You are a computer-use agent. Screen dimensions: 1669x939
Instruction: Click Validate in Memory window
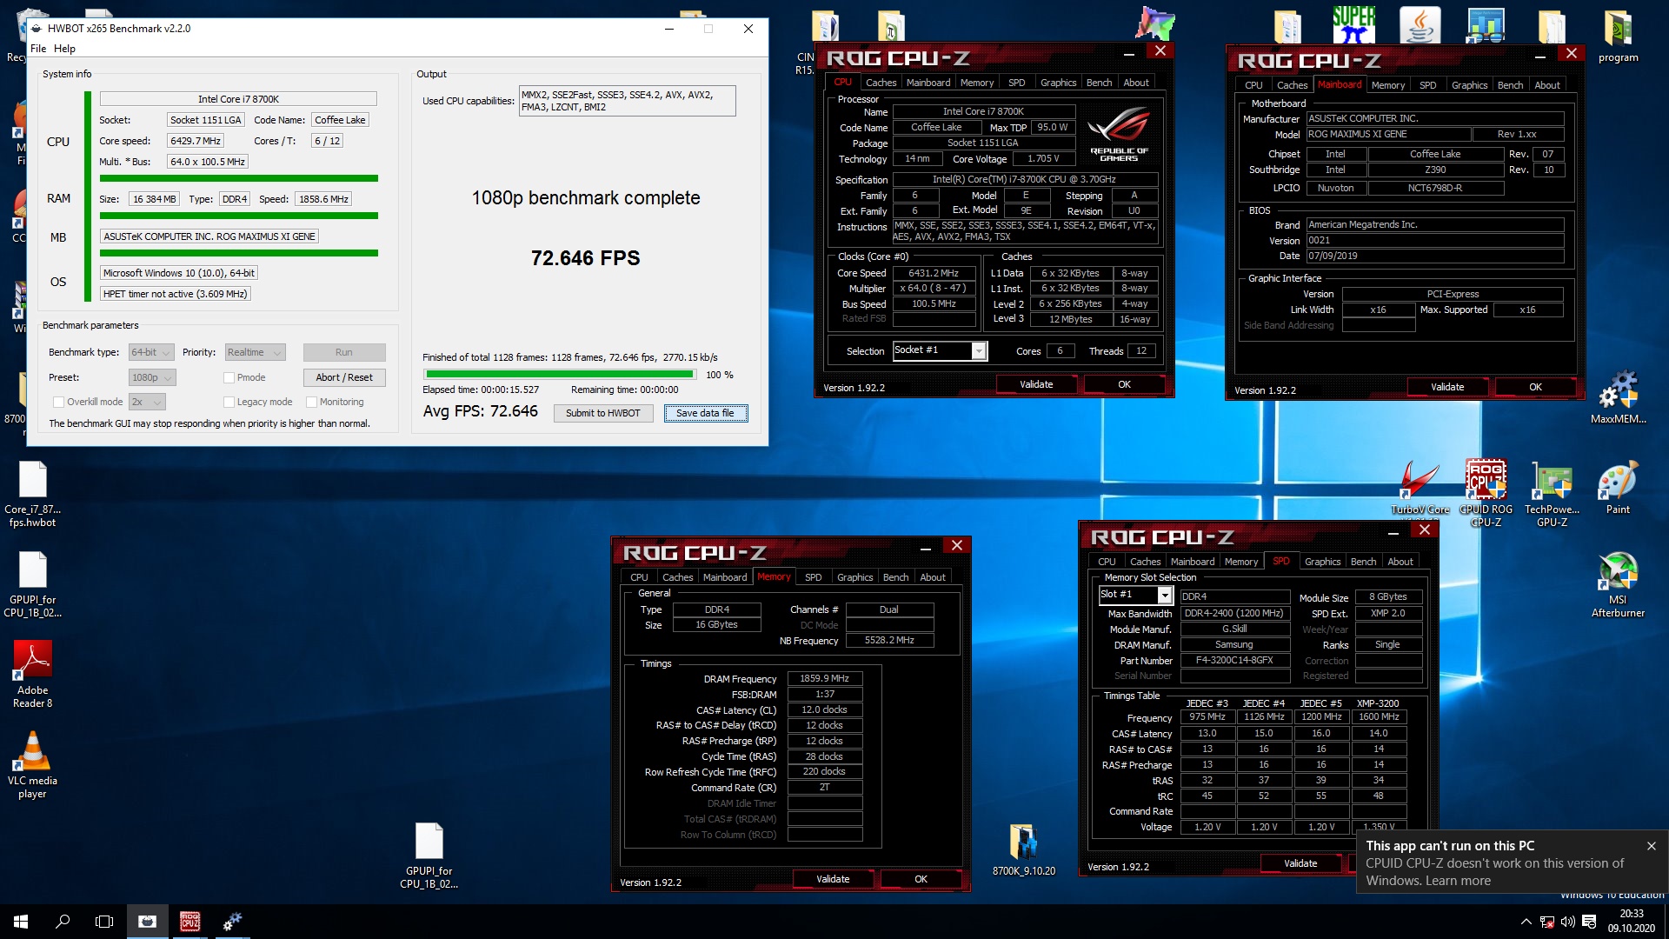coord(833,879)
